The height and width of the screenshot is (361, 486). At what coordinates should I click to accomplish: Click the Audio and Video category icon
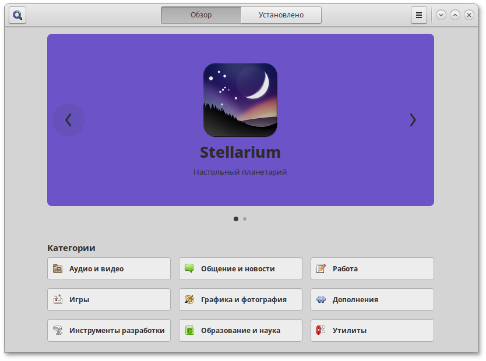tap(58, 268)
